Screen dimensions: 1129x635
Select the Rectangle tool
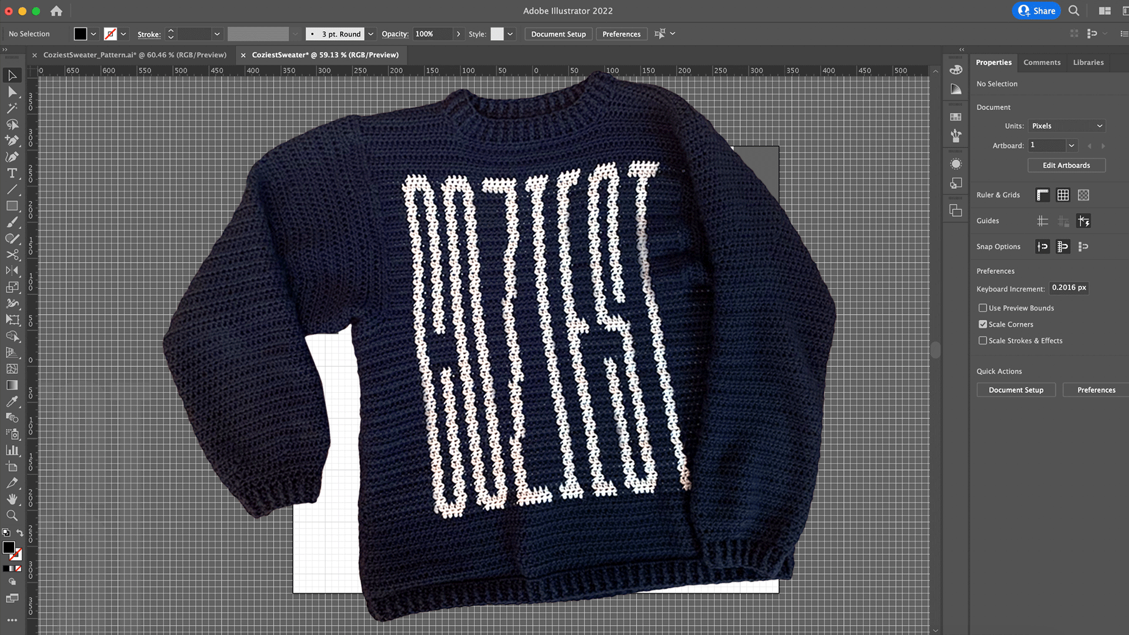point(12,206)
